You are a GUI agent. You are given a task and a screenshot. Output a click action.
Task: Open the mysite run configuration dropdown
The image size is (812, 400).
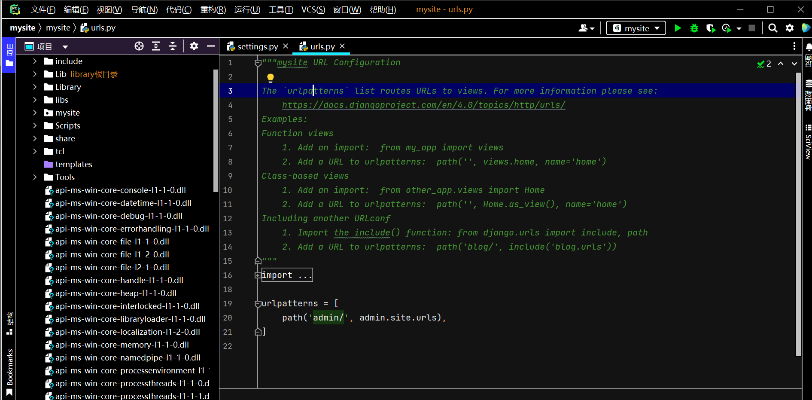click(636, 28)
